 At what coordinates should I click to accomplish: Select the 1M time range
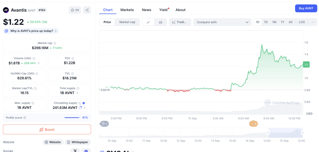(x=274, y=22)
